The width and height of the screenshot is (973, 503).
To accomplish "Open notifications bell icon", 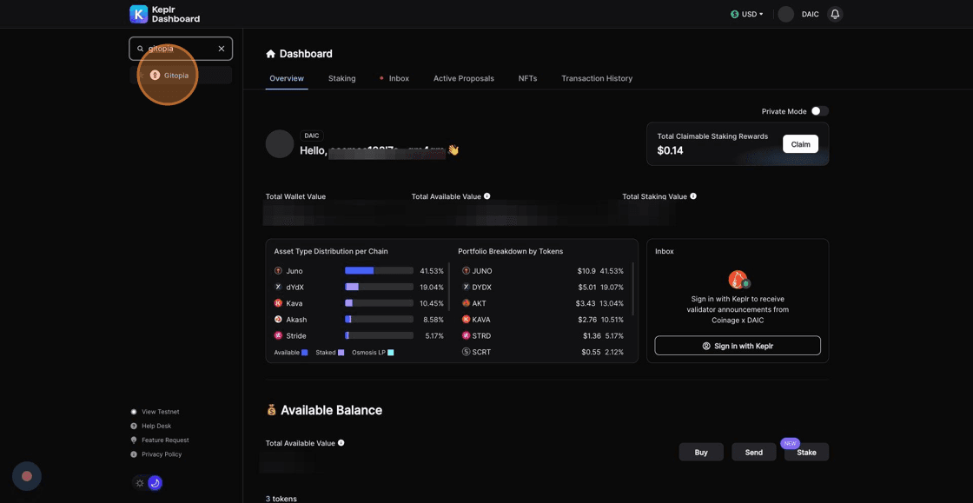I will coord(835,14).
